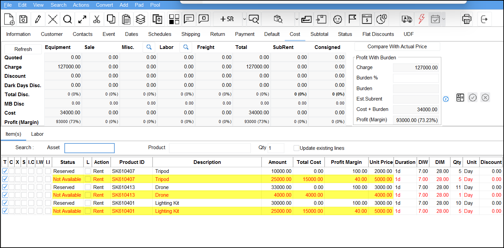Tick the L checkbox on reserved Drone row
Screen dimensions: 504x248
(88, 187)
